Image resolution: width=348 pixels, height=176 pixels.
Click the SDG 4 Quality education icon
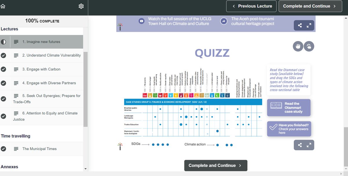[x=160, y=95]
